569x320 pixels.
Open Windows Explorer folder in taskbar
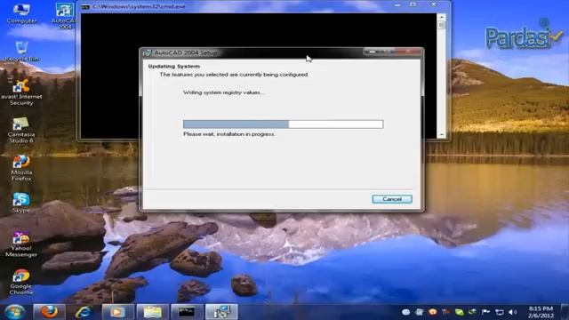tap(152, 312)
